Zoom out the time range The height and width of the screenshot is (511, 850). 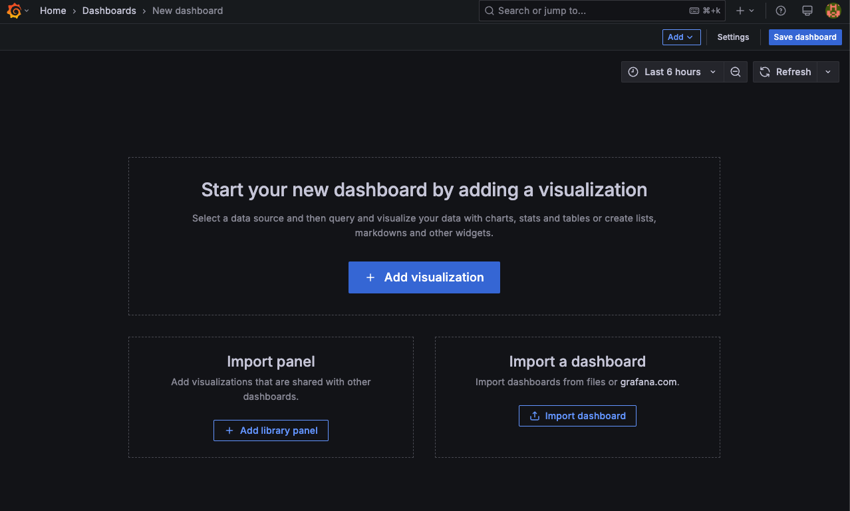pos(736,72)
